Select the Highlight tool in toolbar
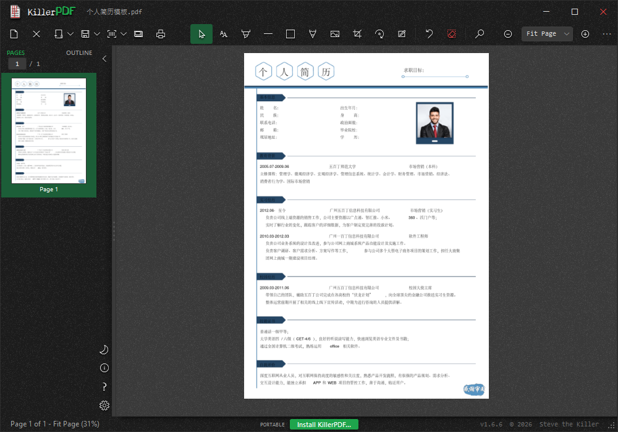The image size is (618, 432). (x=245, y=34)
